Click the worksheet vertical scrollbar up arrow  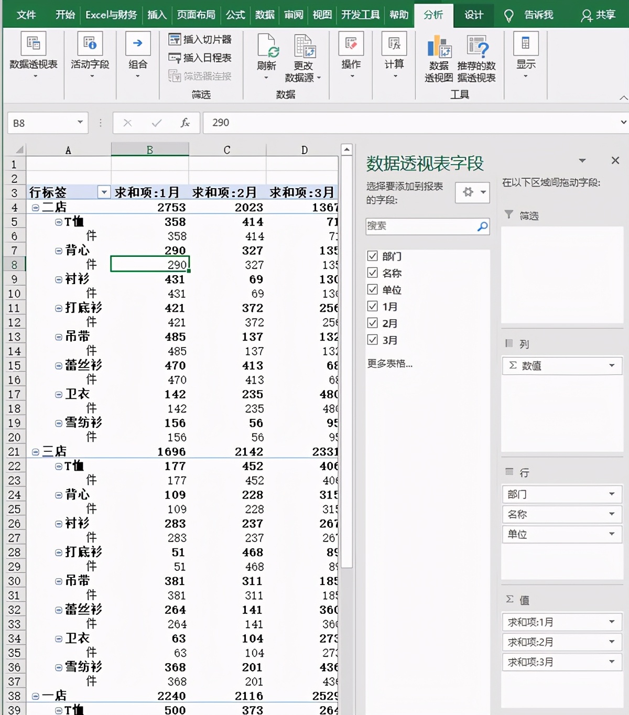coord(346,150)
